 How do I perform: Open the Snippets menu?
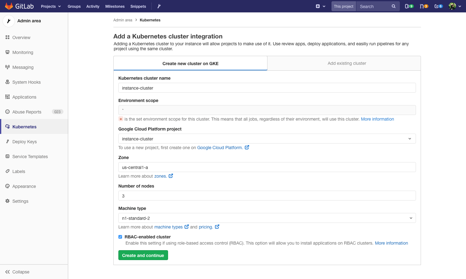138,6
